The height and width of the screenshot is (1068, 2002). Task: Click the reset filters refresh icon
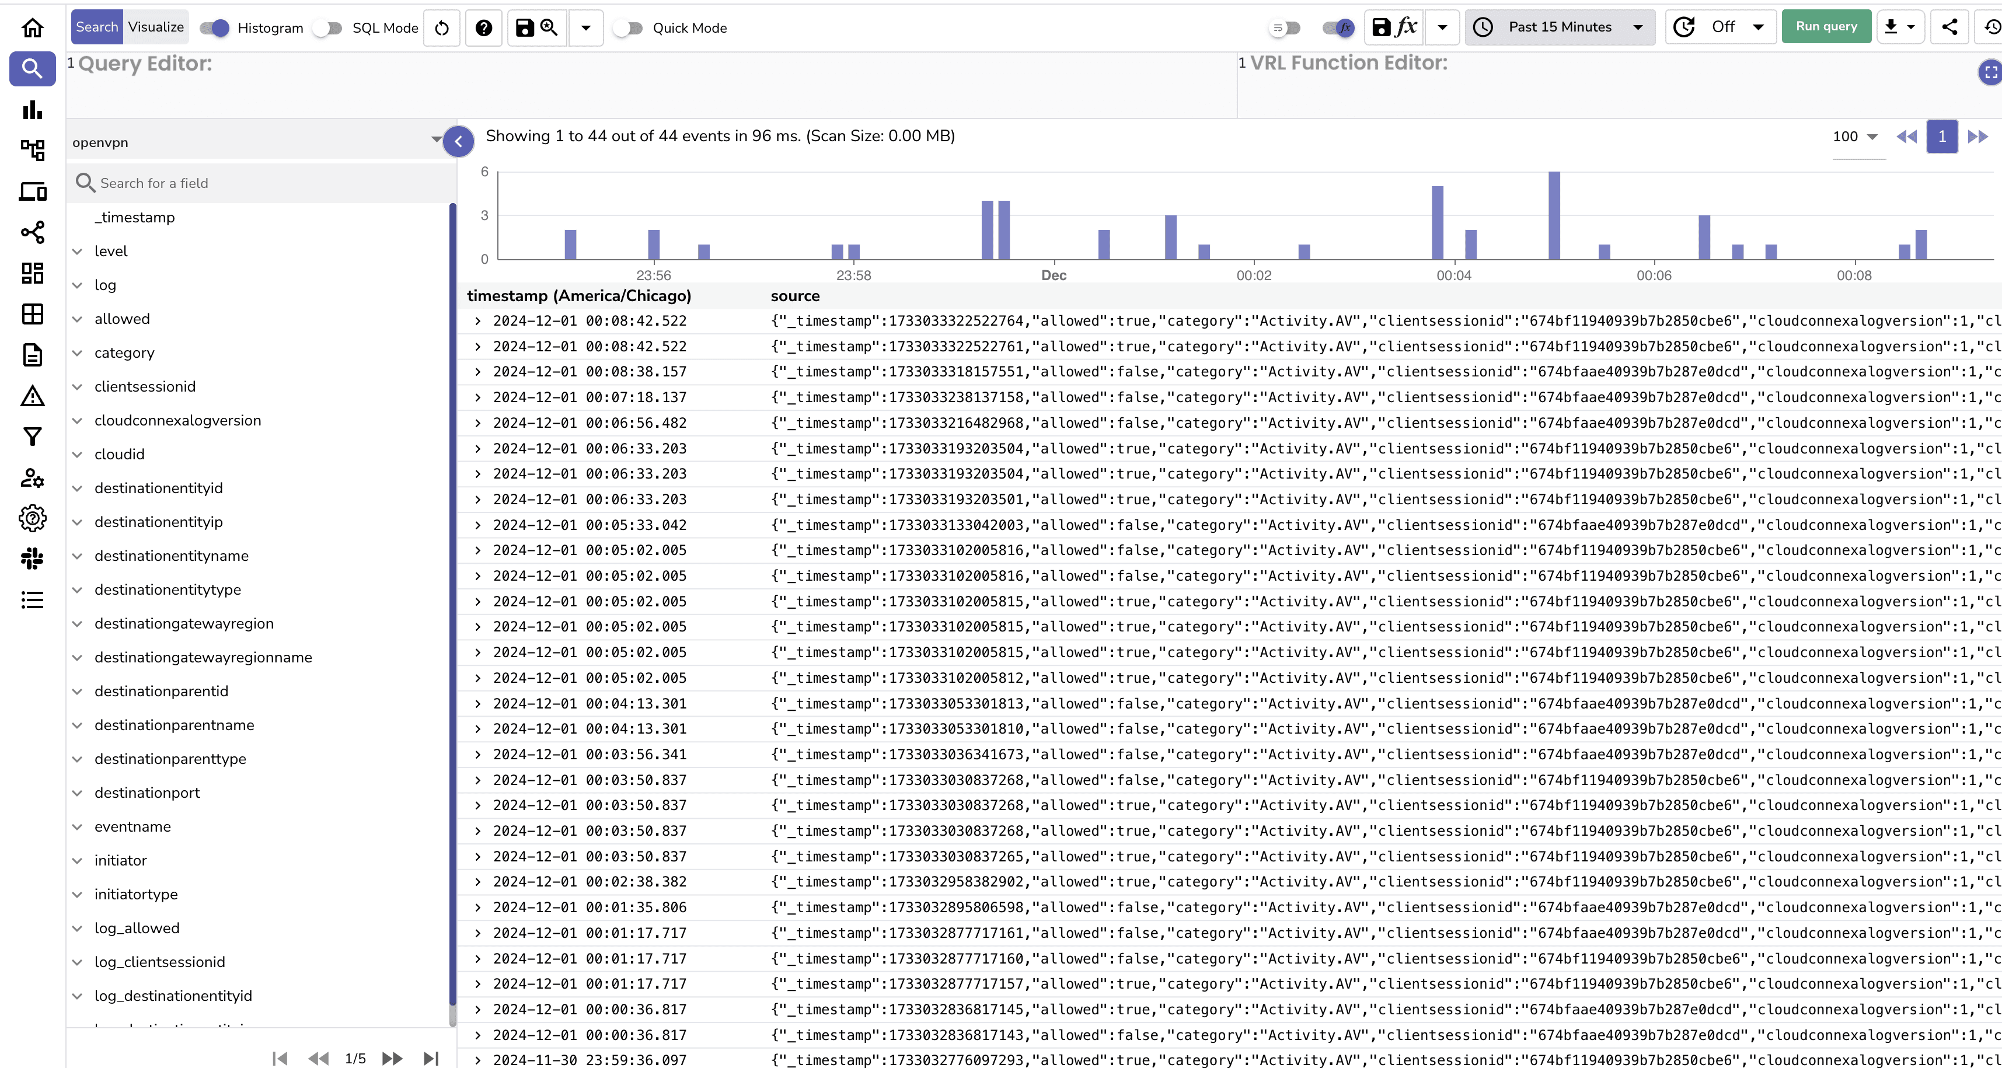(441, 28)
